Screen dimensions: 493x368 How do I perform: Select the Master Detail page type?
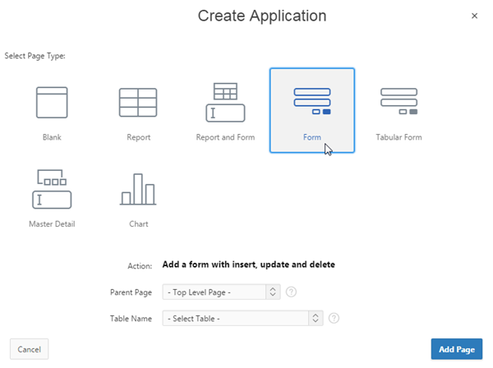pos(52,197)
